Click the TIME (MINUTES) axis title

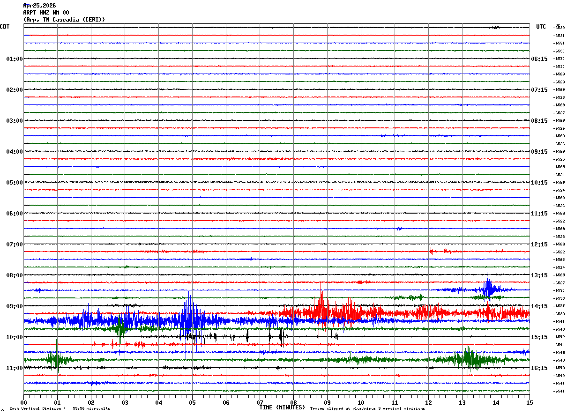coord(282,408)
